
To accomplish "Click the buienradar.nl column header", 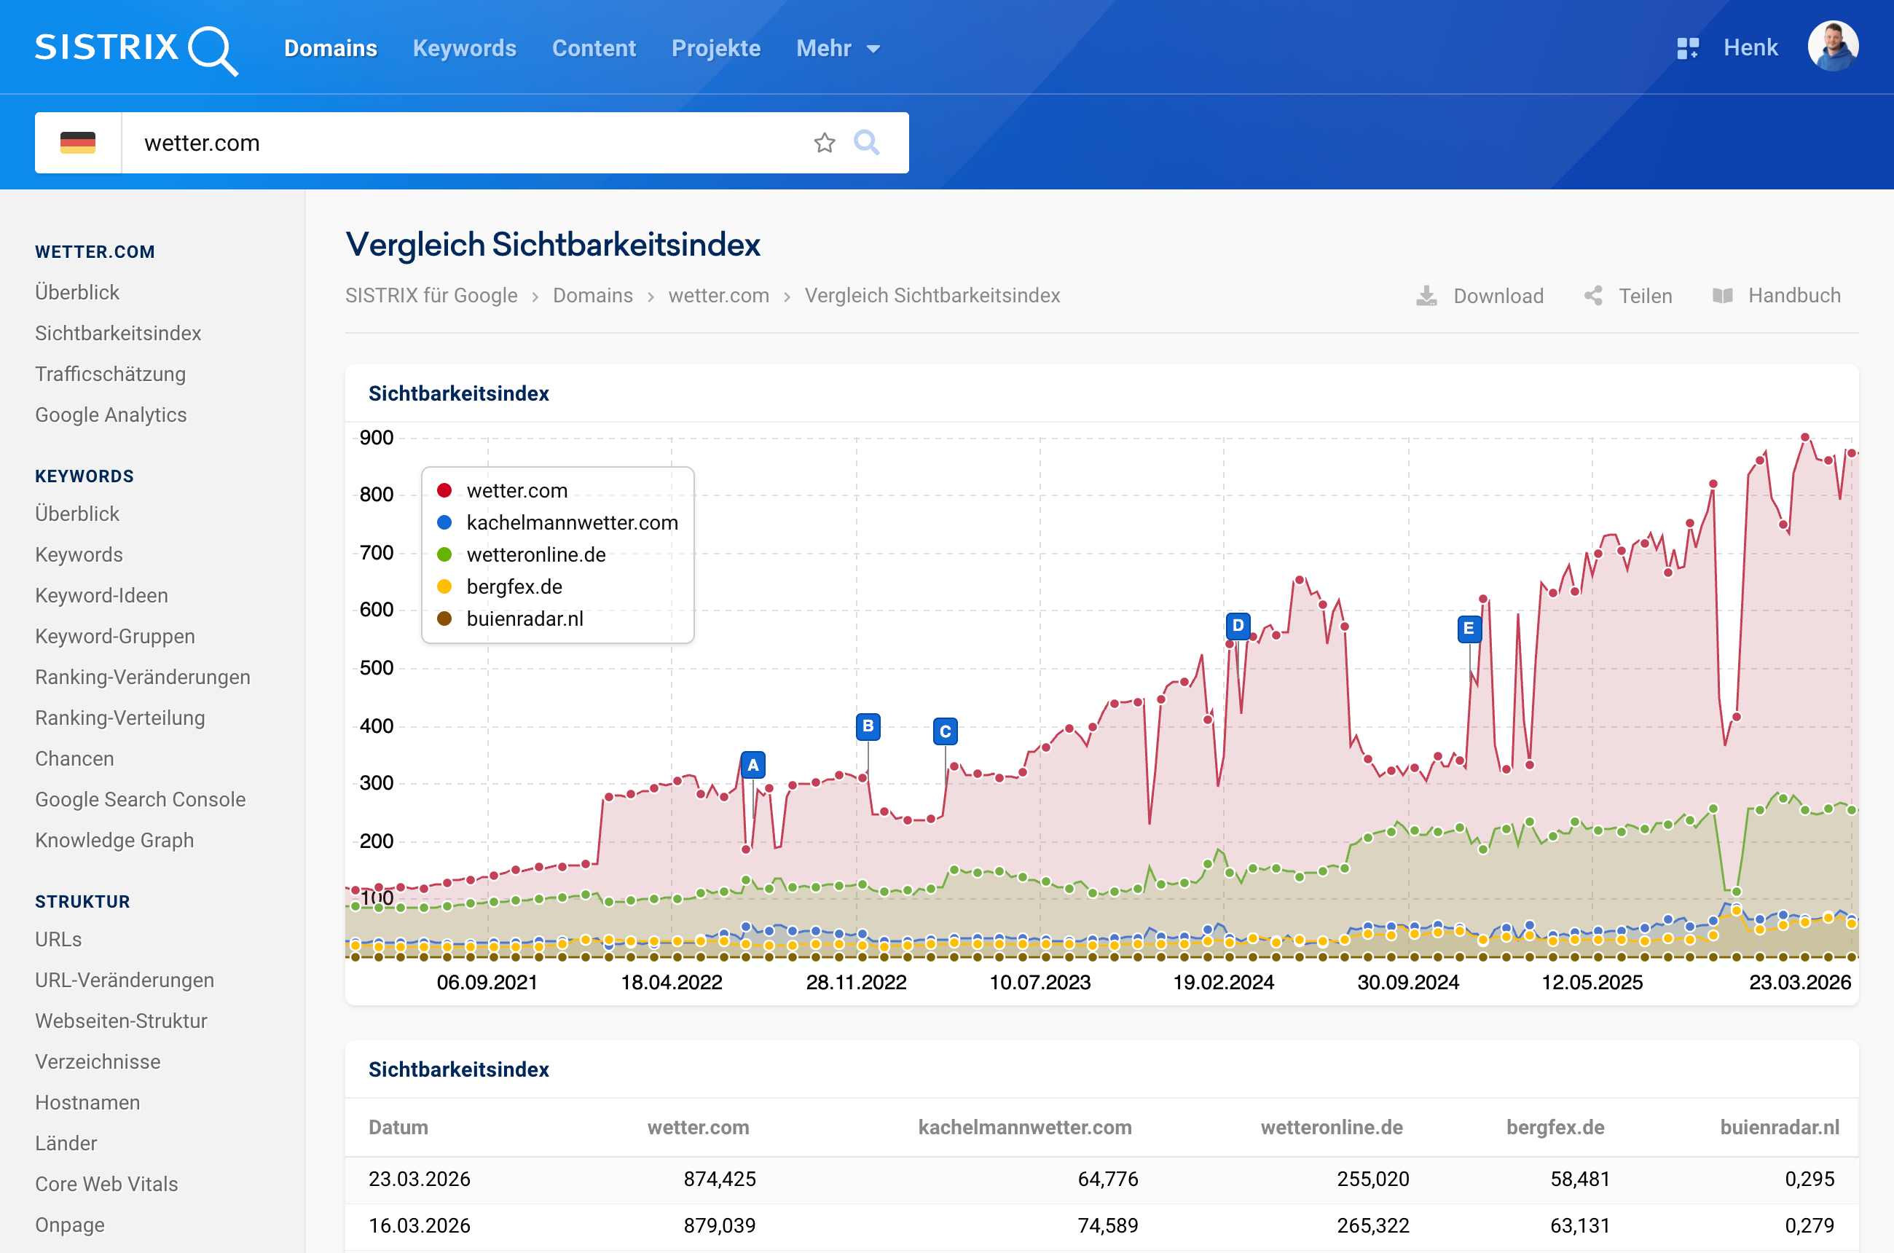I will (x=1779, y=1128).
